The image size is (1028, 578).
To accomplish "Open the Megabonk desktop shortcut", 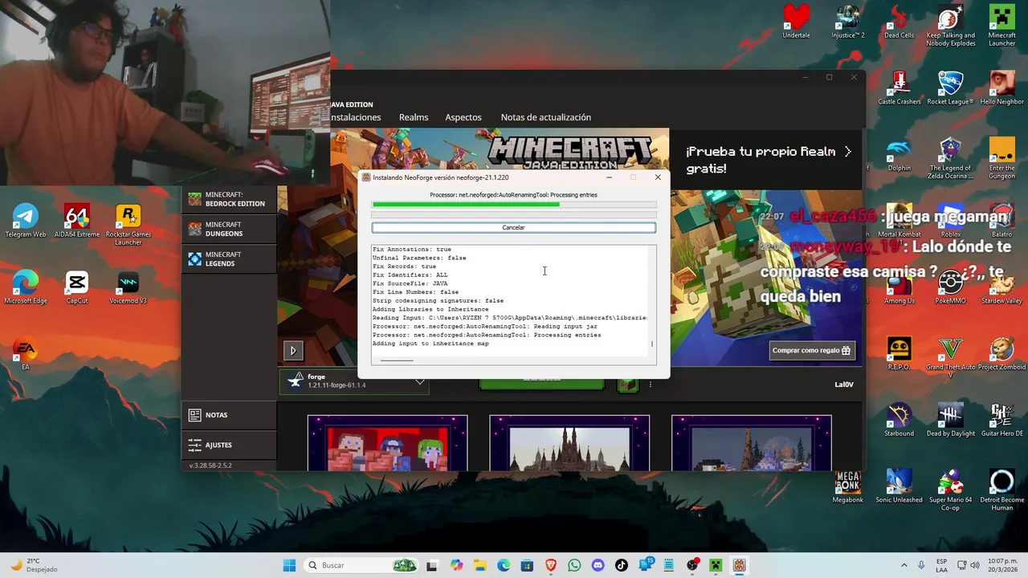I will (x=847, y=487).
